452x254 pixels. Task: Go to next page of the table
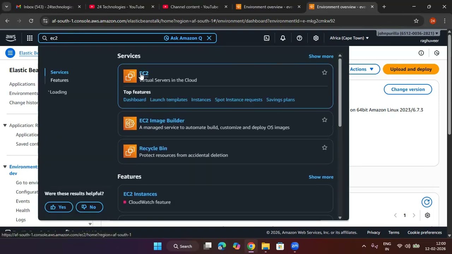[x=414, y=215]
